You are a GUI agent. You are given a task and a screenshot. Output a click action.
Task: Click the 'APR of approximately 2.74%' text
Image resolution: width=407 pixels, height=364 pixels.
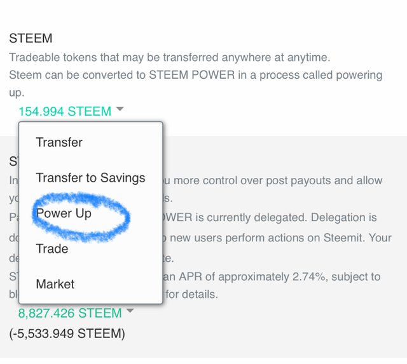click(x=252, y=276)
